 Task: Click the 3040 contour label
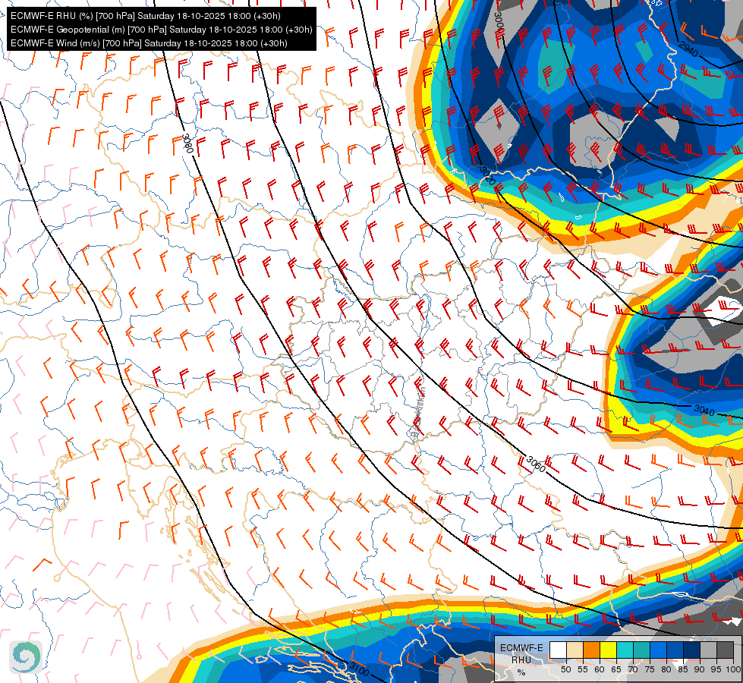click(x=704, y=410)
